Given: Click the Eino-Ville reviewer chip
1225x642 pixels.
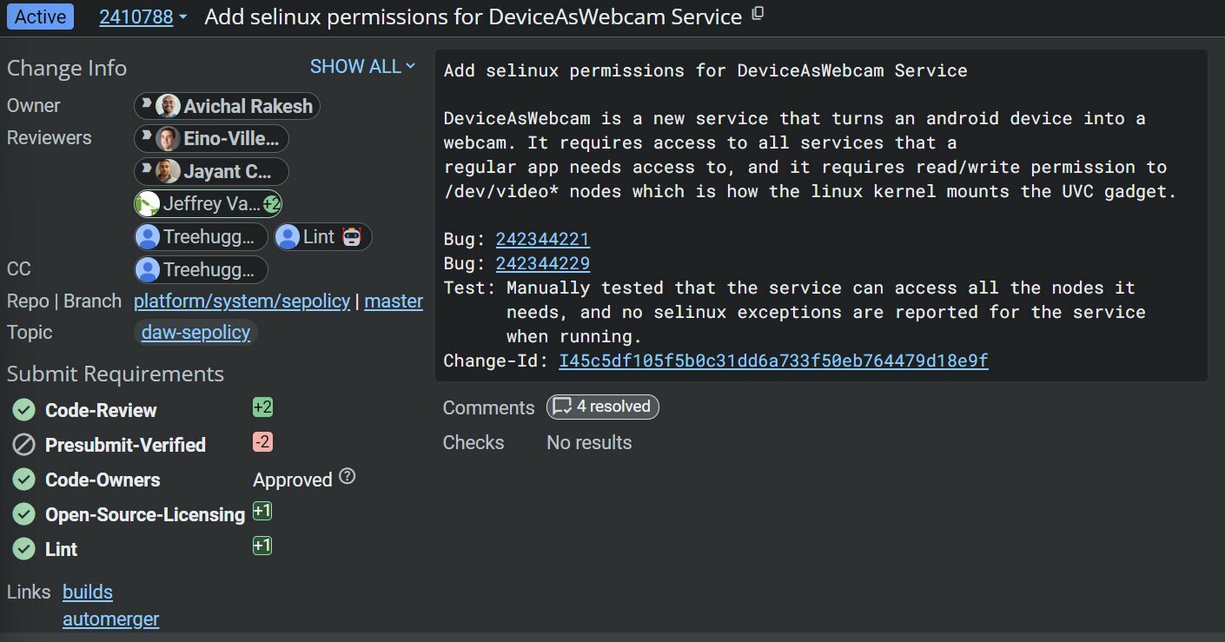Looking at the screenshot, I should tap(212, 139).
